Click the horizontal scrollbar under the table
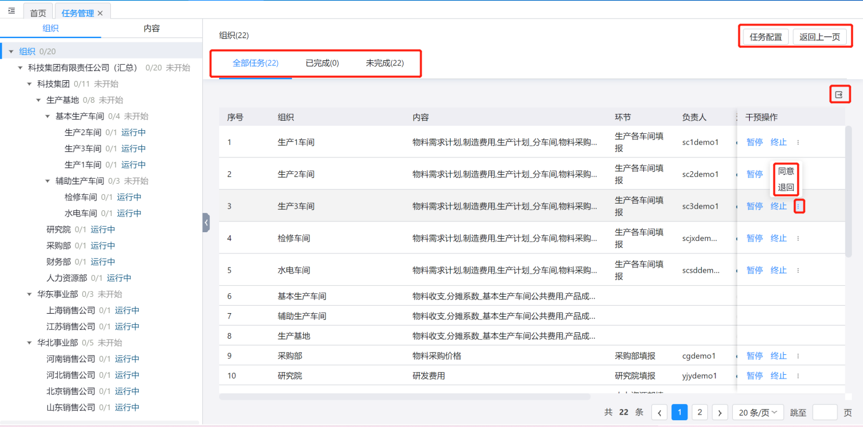Screen dimensions: 863x427 click(405, 396)
